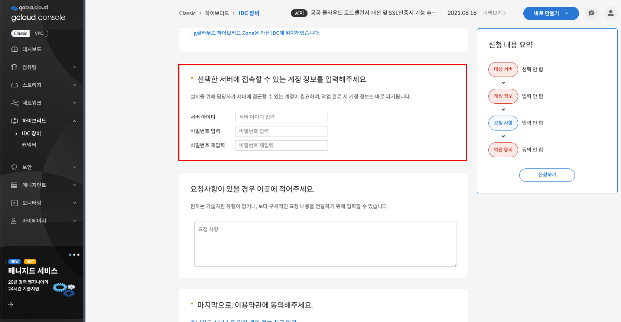The height and width of the screenshot is (322, 621).
Task: Collapse the 하이브리드 sidebar section
Action: (74, 121)
